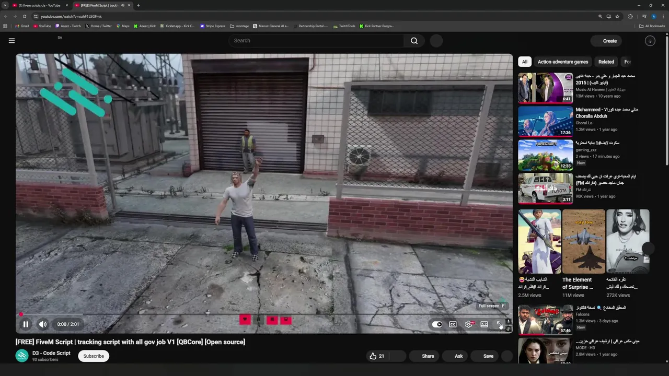Viewport: 669px width, 376px height.
Task: Mute the video using the speaker icon
Action: pos(43,324)
